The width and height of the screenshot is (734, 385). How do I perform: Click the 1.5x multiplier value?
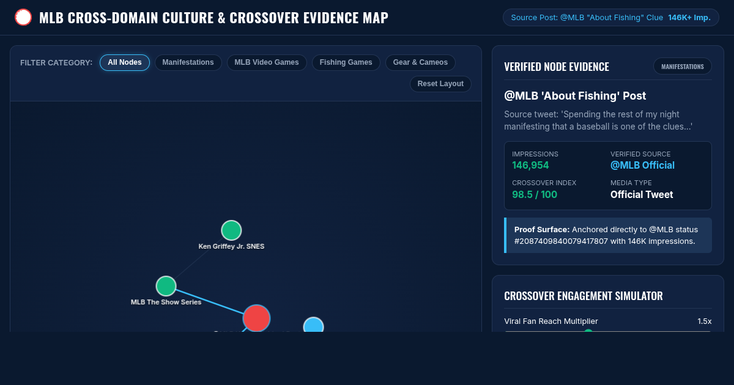point(705,321)
